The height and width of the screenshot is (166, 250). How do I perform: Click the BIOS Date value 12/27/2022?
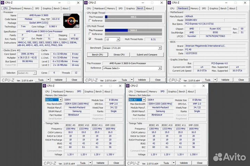coord(215,53)
